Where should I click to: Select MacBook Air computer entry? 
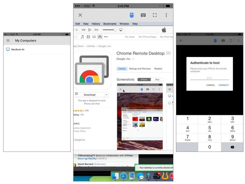point(37,49)
